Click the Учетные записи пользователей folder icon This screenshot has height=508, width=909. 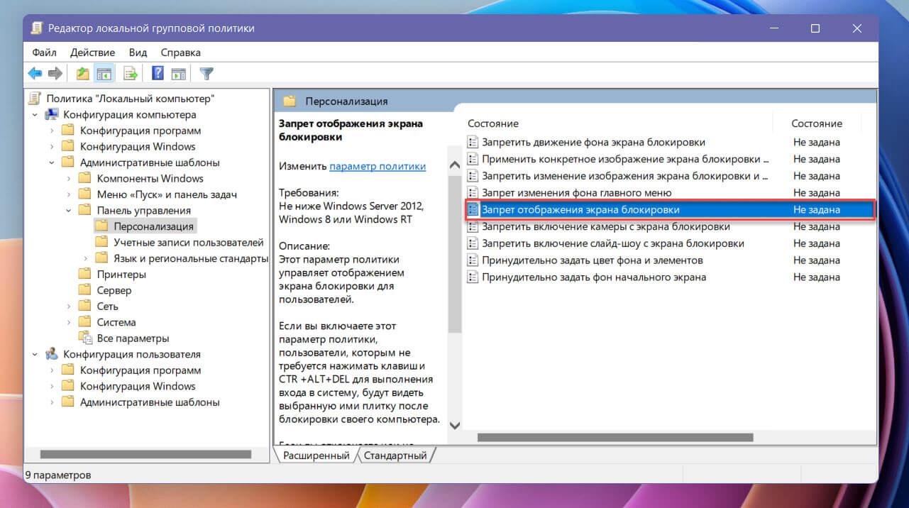(x=102, y=243)
